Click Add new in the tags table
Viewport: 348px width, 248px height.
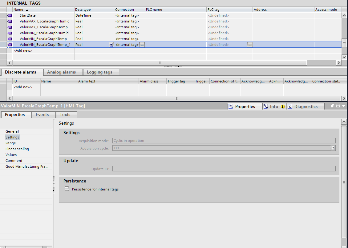[x=23, y=50]
